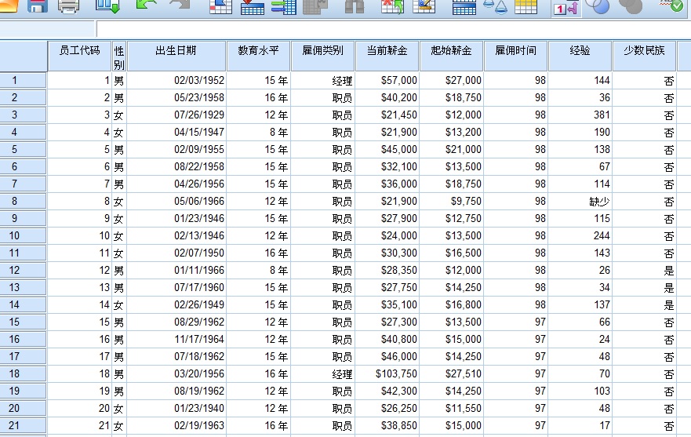The width and height of the screenshot is (691, 437).
Task: Click the green Undo arrow
Action: click(x=147, y=5)
